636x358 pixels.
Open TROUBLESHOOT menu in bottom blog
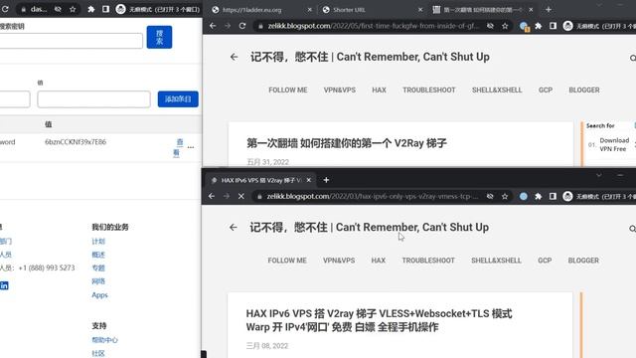coord(428,261)
